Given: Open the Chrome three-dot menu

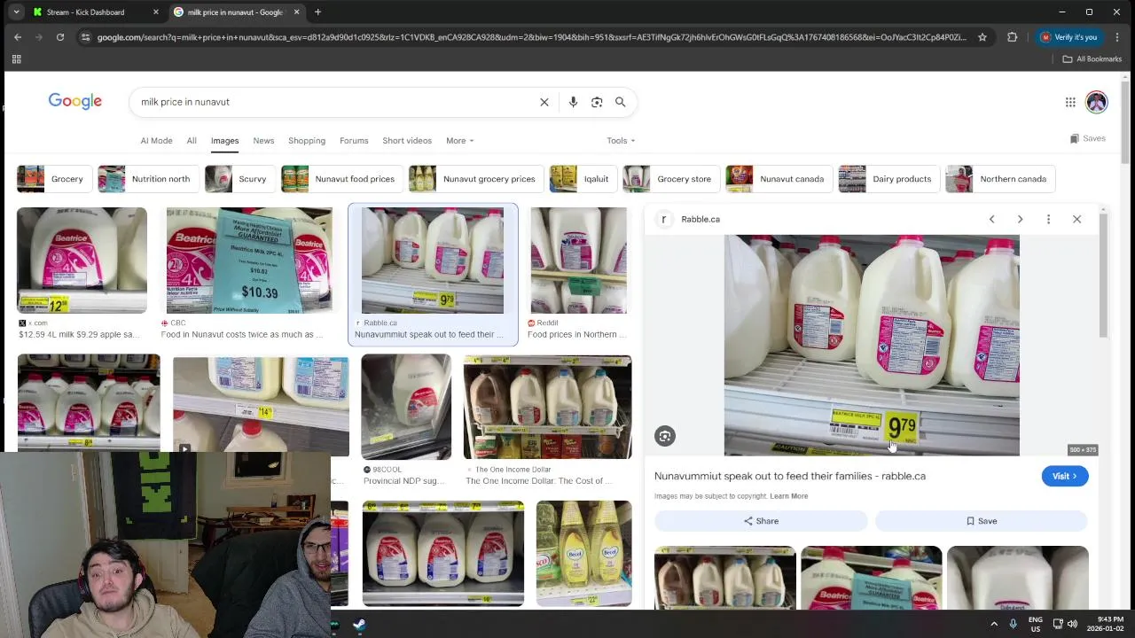Looking at the screenshot, I should [x=1117, y=37].
